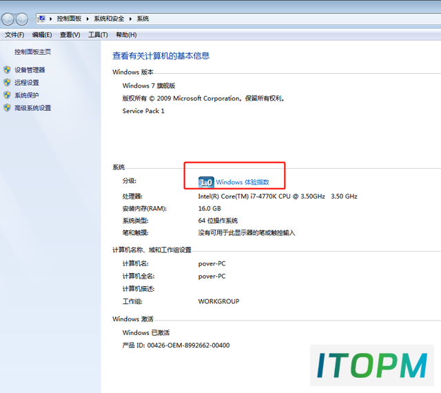
Task: Open 系统保护 from the sidebar
Action: (27, 95)
